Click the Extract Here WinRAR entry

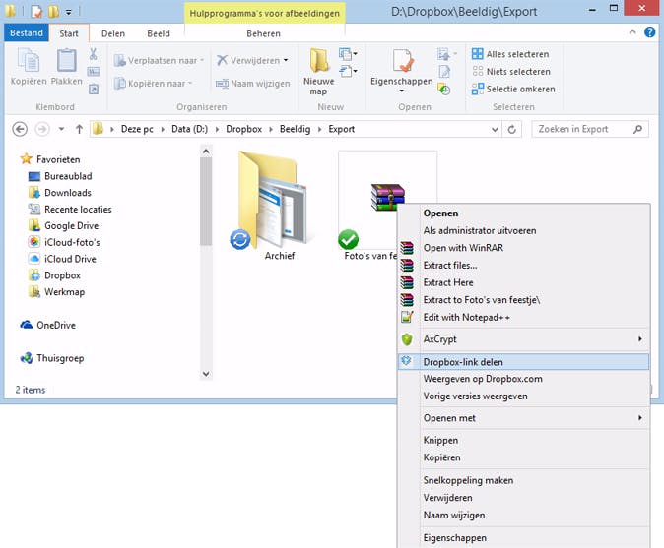tap(450, 282)
